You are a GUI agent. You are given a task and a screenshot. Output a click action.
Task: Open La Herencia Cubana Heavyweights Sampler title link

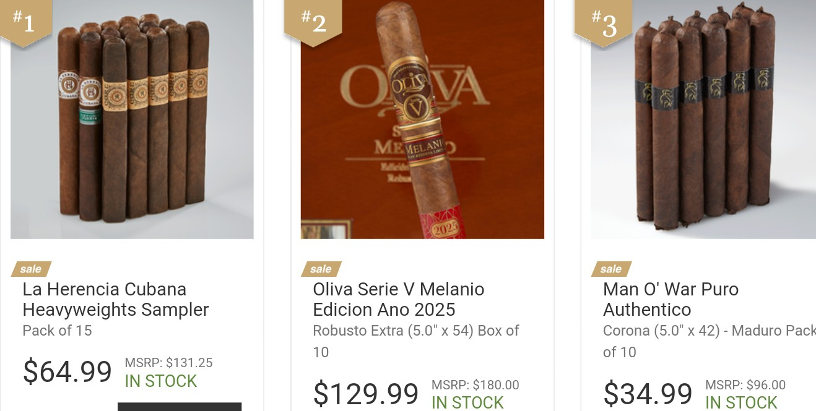[116, 299]
